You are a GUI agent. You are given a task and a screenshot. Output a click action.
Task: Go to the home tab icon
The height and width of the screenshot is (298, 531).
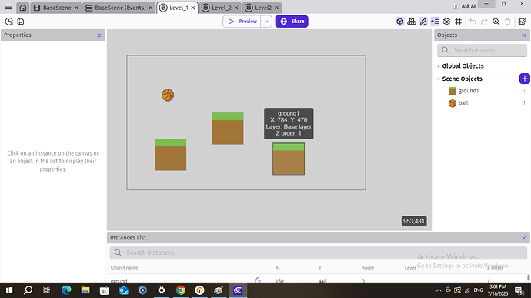click(x=22, y=8)
